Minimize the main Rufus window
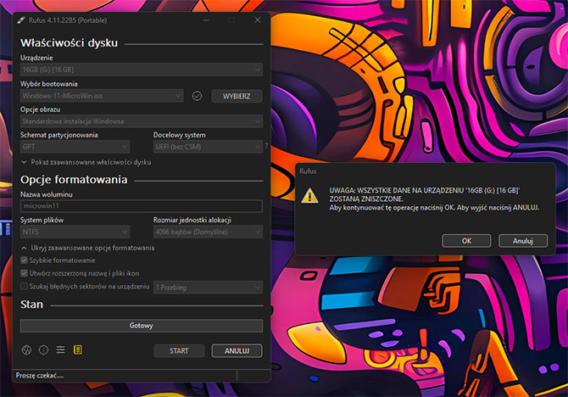 coord(206,20)
